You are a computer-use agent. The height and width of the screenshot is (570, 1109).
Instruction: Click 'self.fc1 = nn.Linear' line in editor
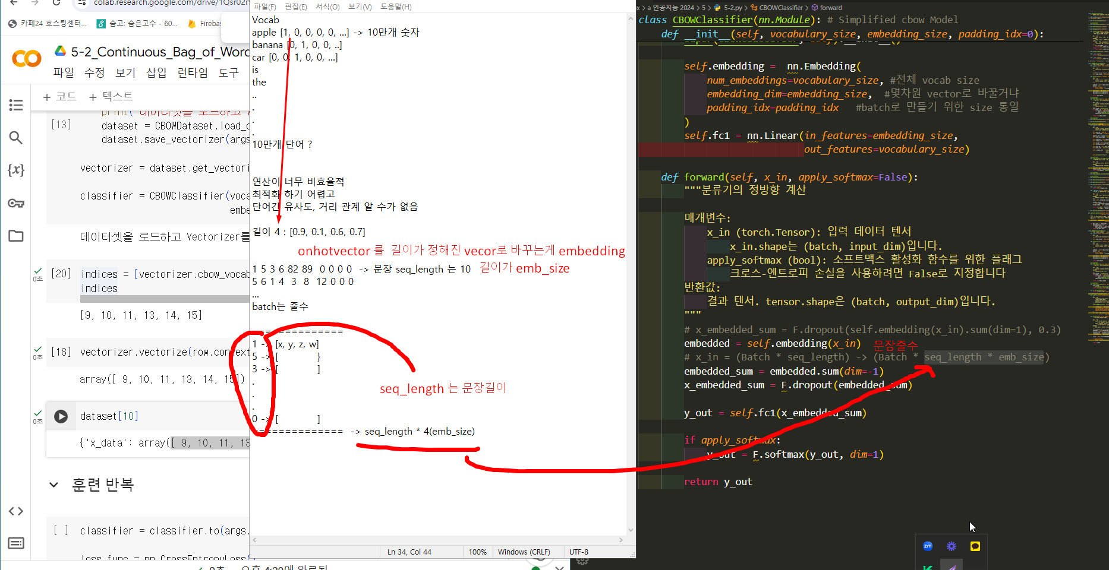820,136
